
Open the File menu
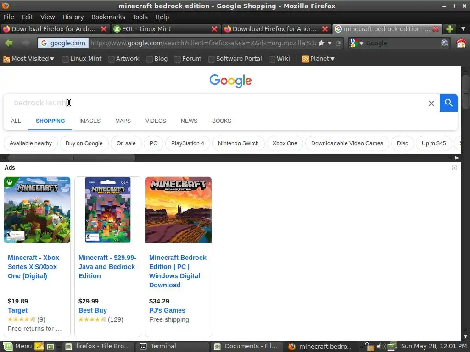9,17
